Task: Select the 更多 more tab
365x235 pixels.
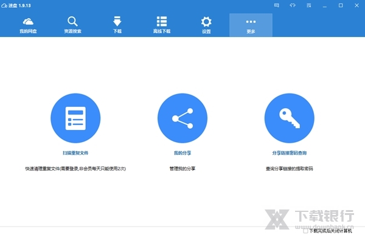Action: [251, 25]
